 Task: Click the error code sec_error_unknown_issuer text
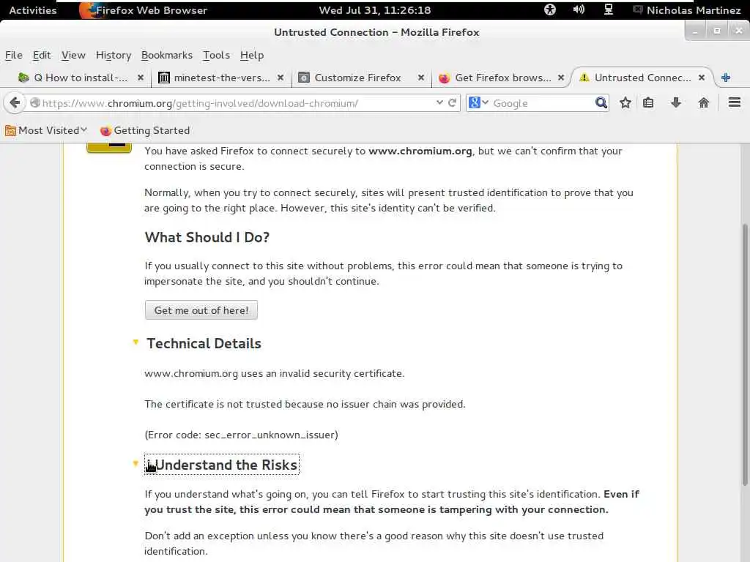point(241,435)
